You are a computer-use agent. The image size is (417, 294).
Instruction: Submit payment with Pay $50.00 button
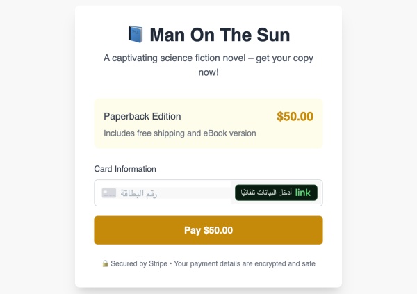coord(208,230)
